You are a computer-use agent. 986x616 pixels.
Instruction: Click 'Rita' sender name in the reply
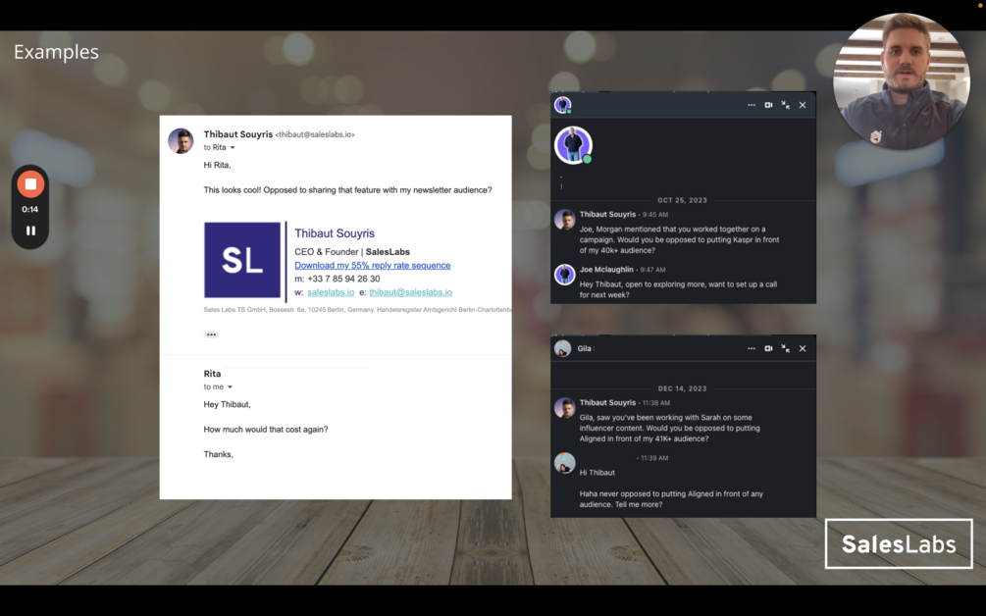[x=212, y=374]
